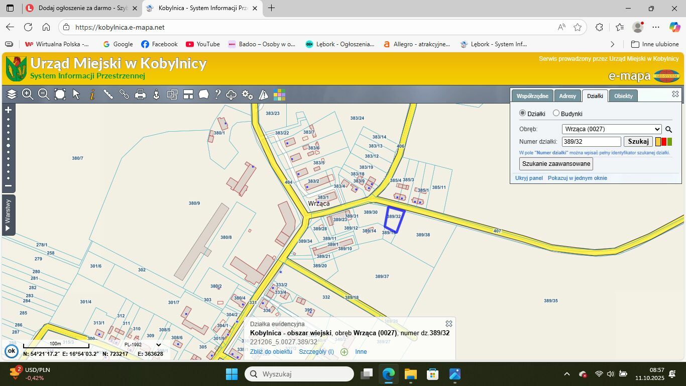Select the Działki radio button
This screenshot has width=686, height=386.
(522, 114)
